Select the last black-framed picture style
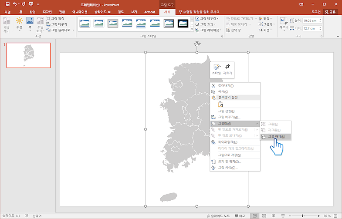 [x=183, y=23]
